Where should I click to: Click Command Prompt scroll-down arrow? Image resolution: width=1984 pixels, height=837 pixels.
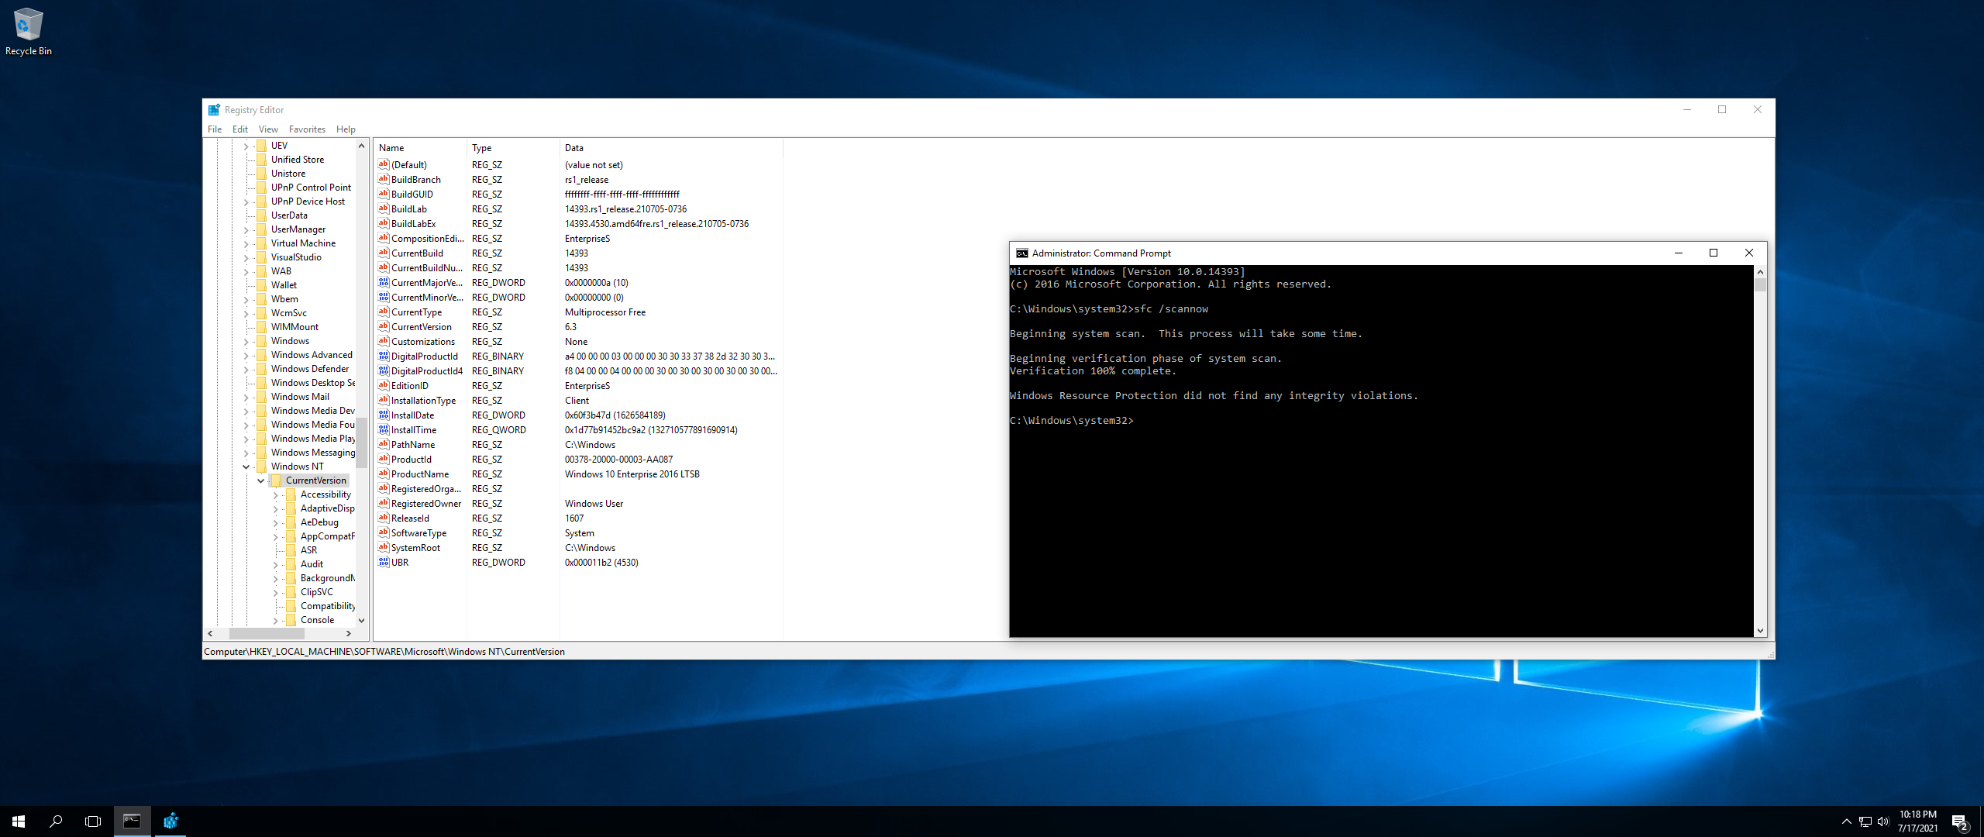pos(1760,631)
